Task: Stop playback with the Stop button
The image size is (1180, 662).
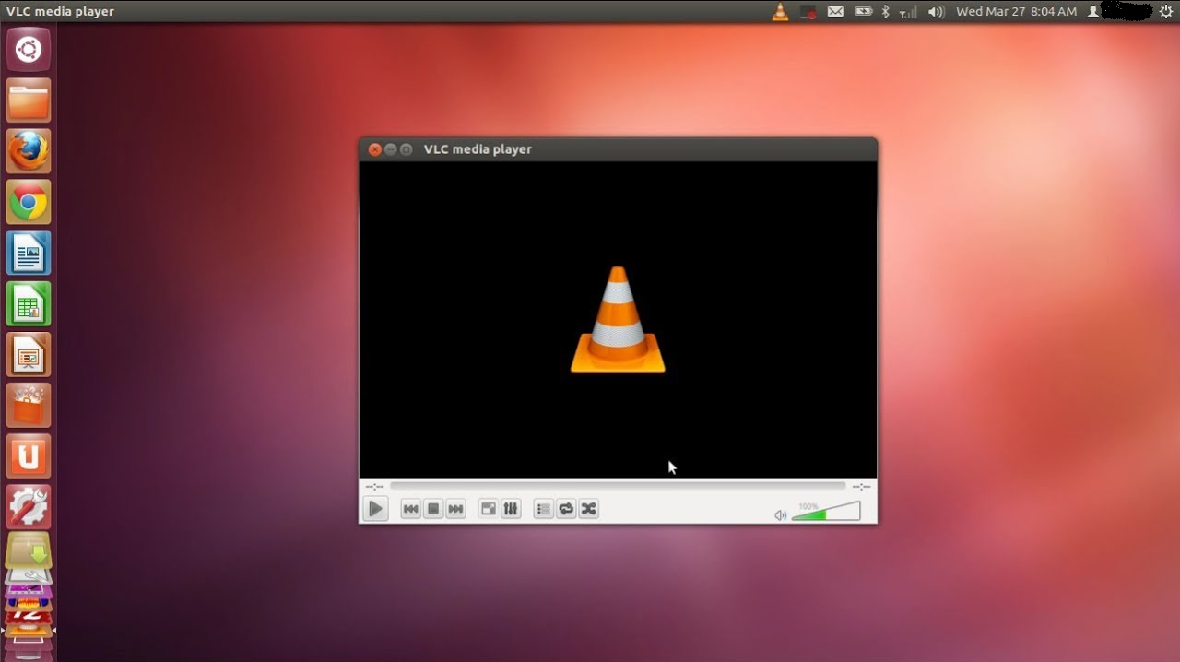Action: coord(433,509)
